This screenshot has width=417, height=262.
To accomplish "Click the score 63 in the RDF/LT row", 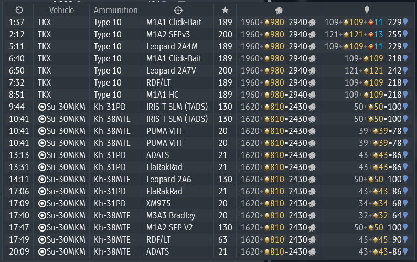I will [x=223, y=239].
